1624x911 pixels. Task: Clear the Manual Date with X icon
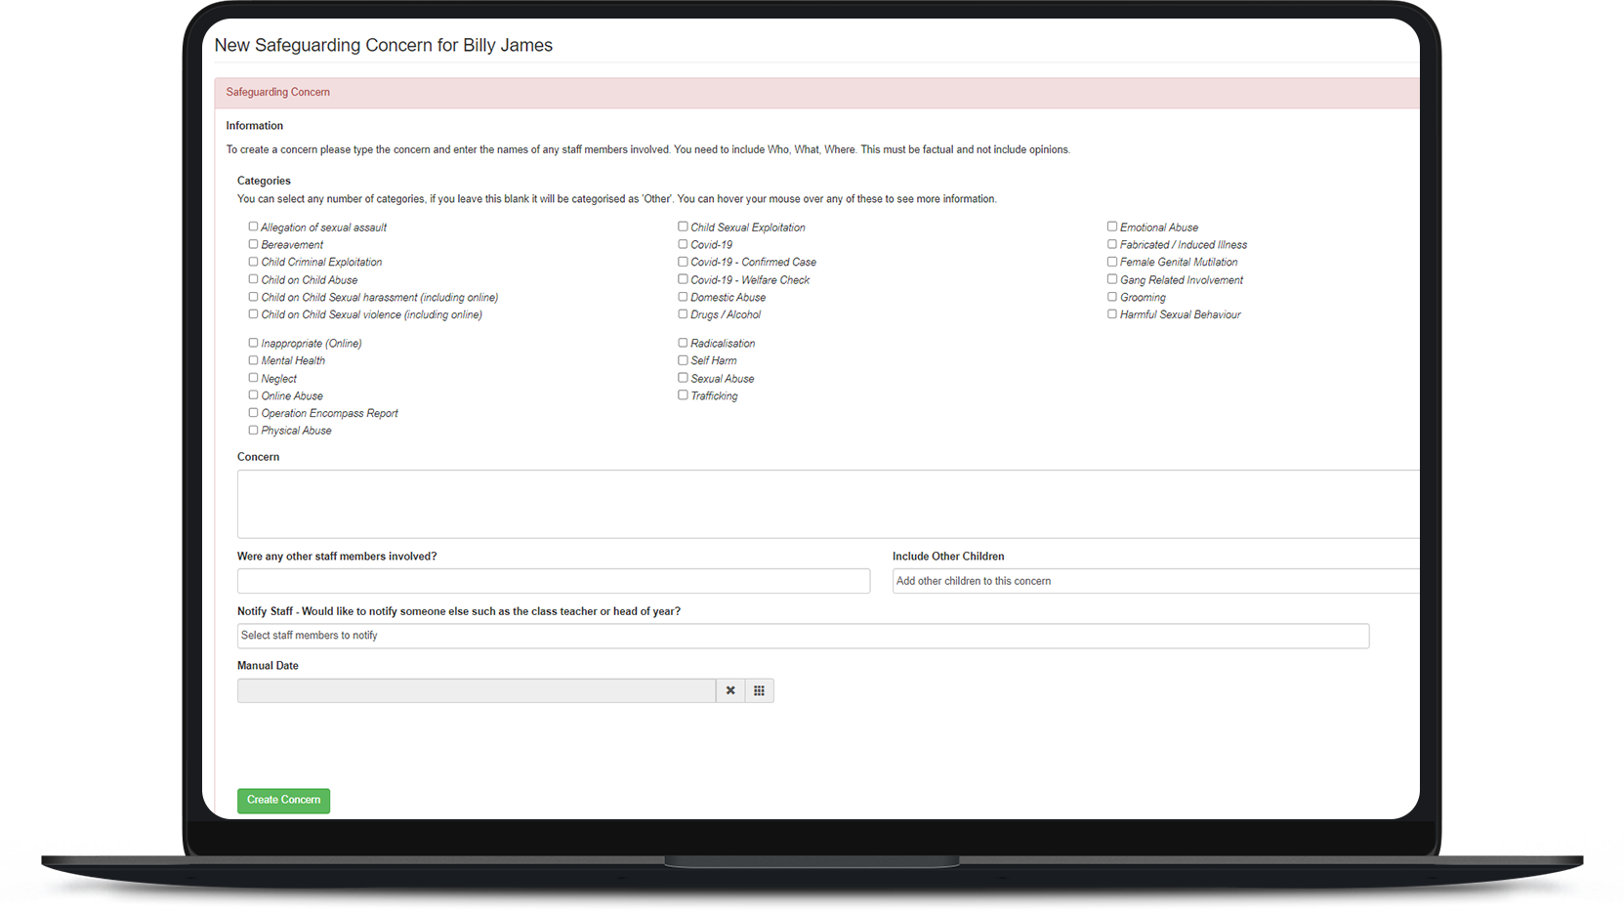tap(730, 690)
